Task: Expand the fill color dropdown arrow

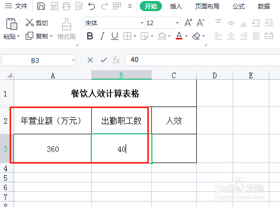Action: [x=170, y=36]
